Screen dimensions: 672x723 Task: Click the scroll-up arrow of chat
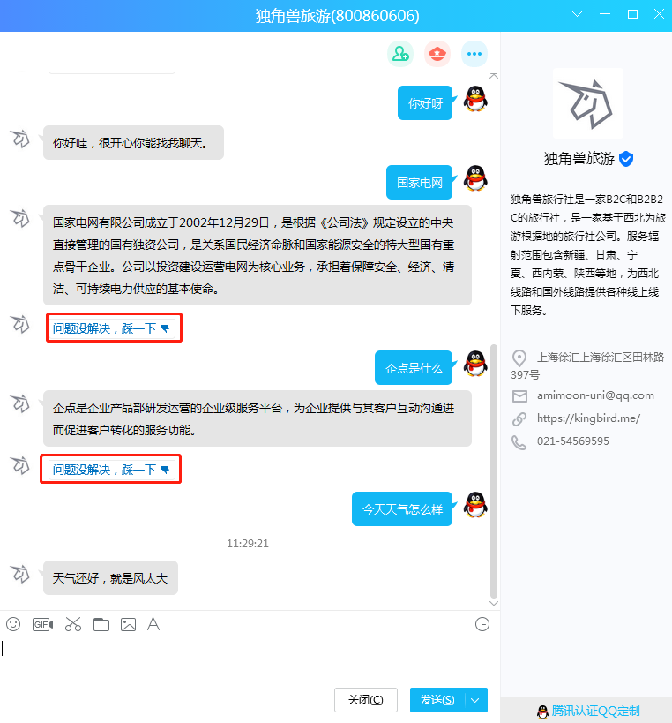click(x=494, y=76)
